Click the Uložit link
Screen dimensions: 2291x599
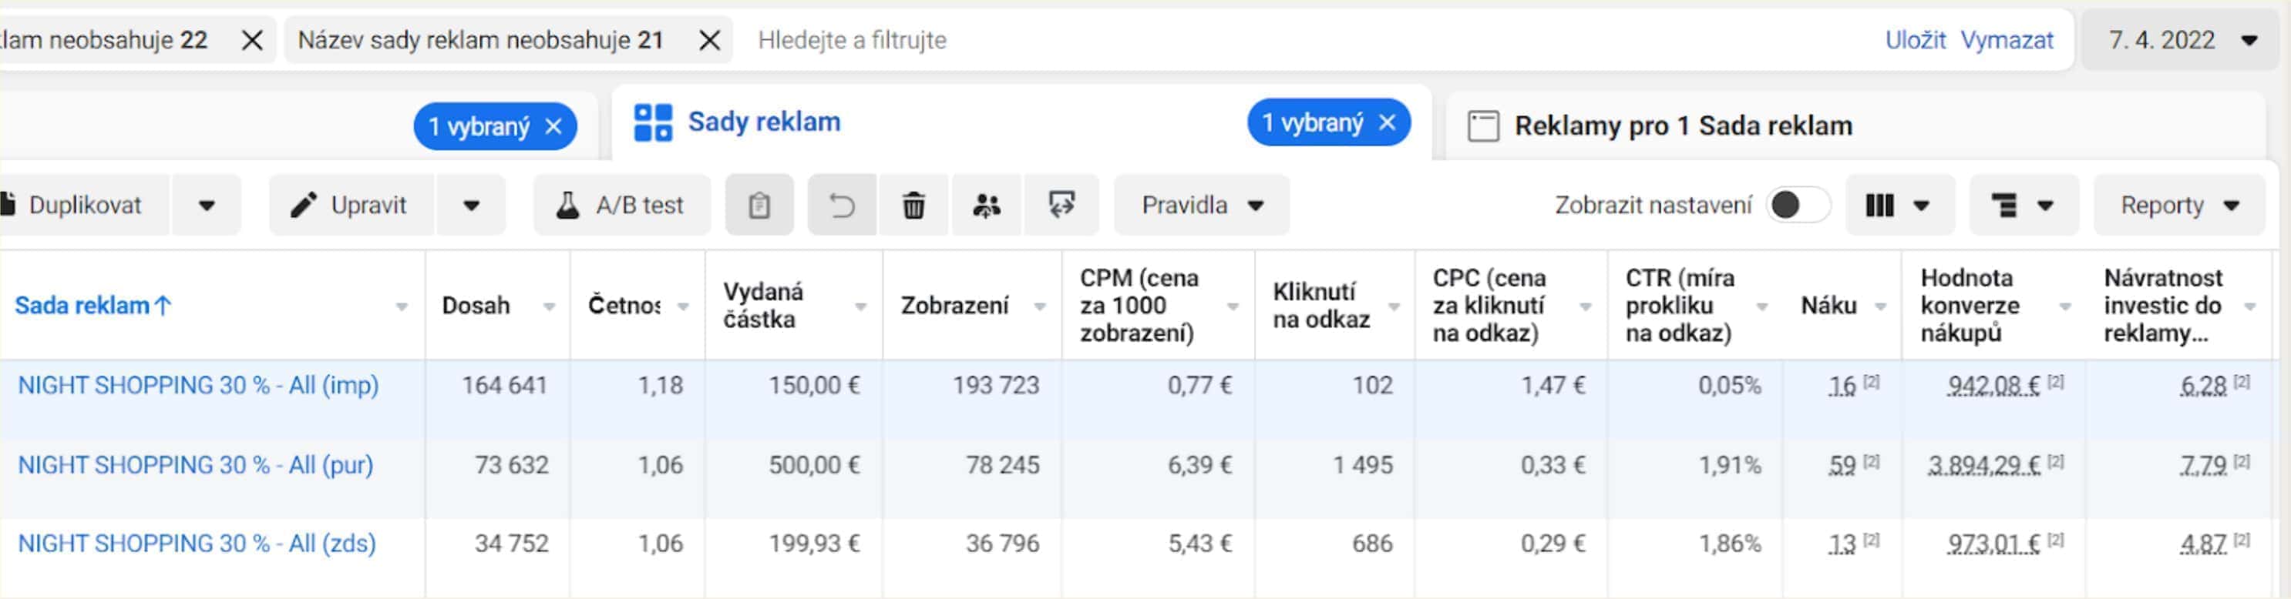coord(1915,40)
